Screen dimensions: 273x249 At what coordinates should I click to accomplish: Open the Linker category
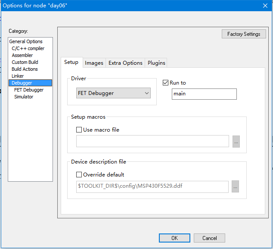point(18,76)
